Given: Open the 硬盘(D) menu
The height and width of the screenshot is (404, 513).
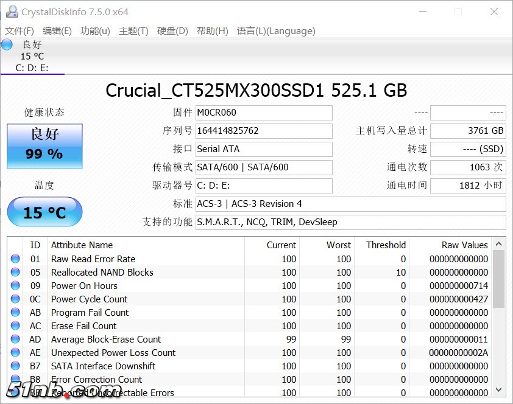Looking at the screenshot, I should click(172, 31).
